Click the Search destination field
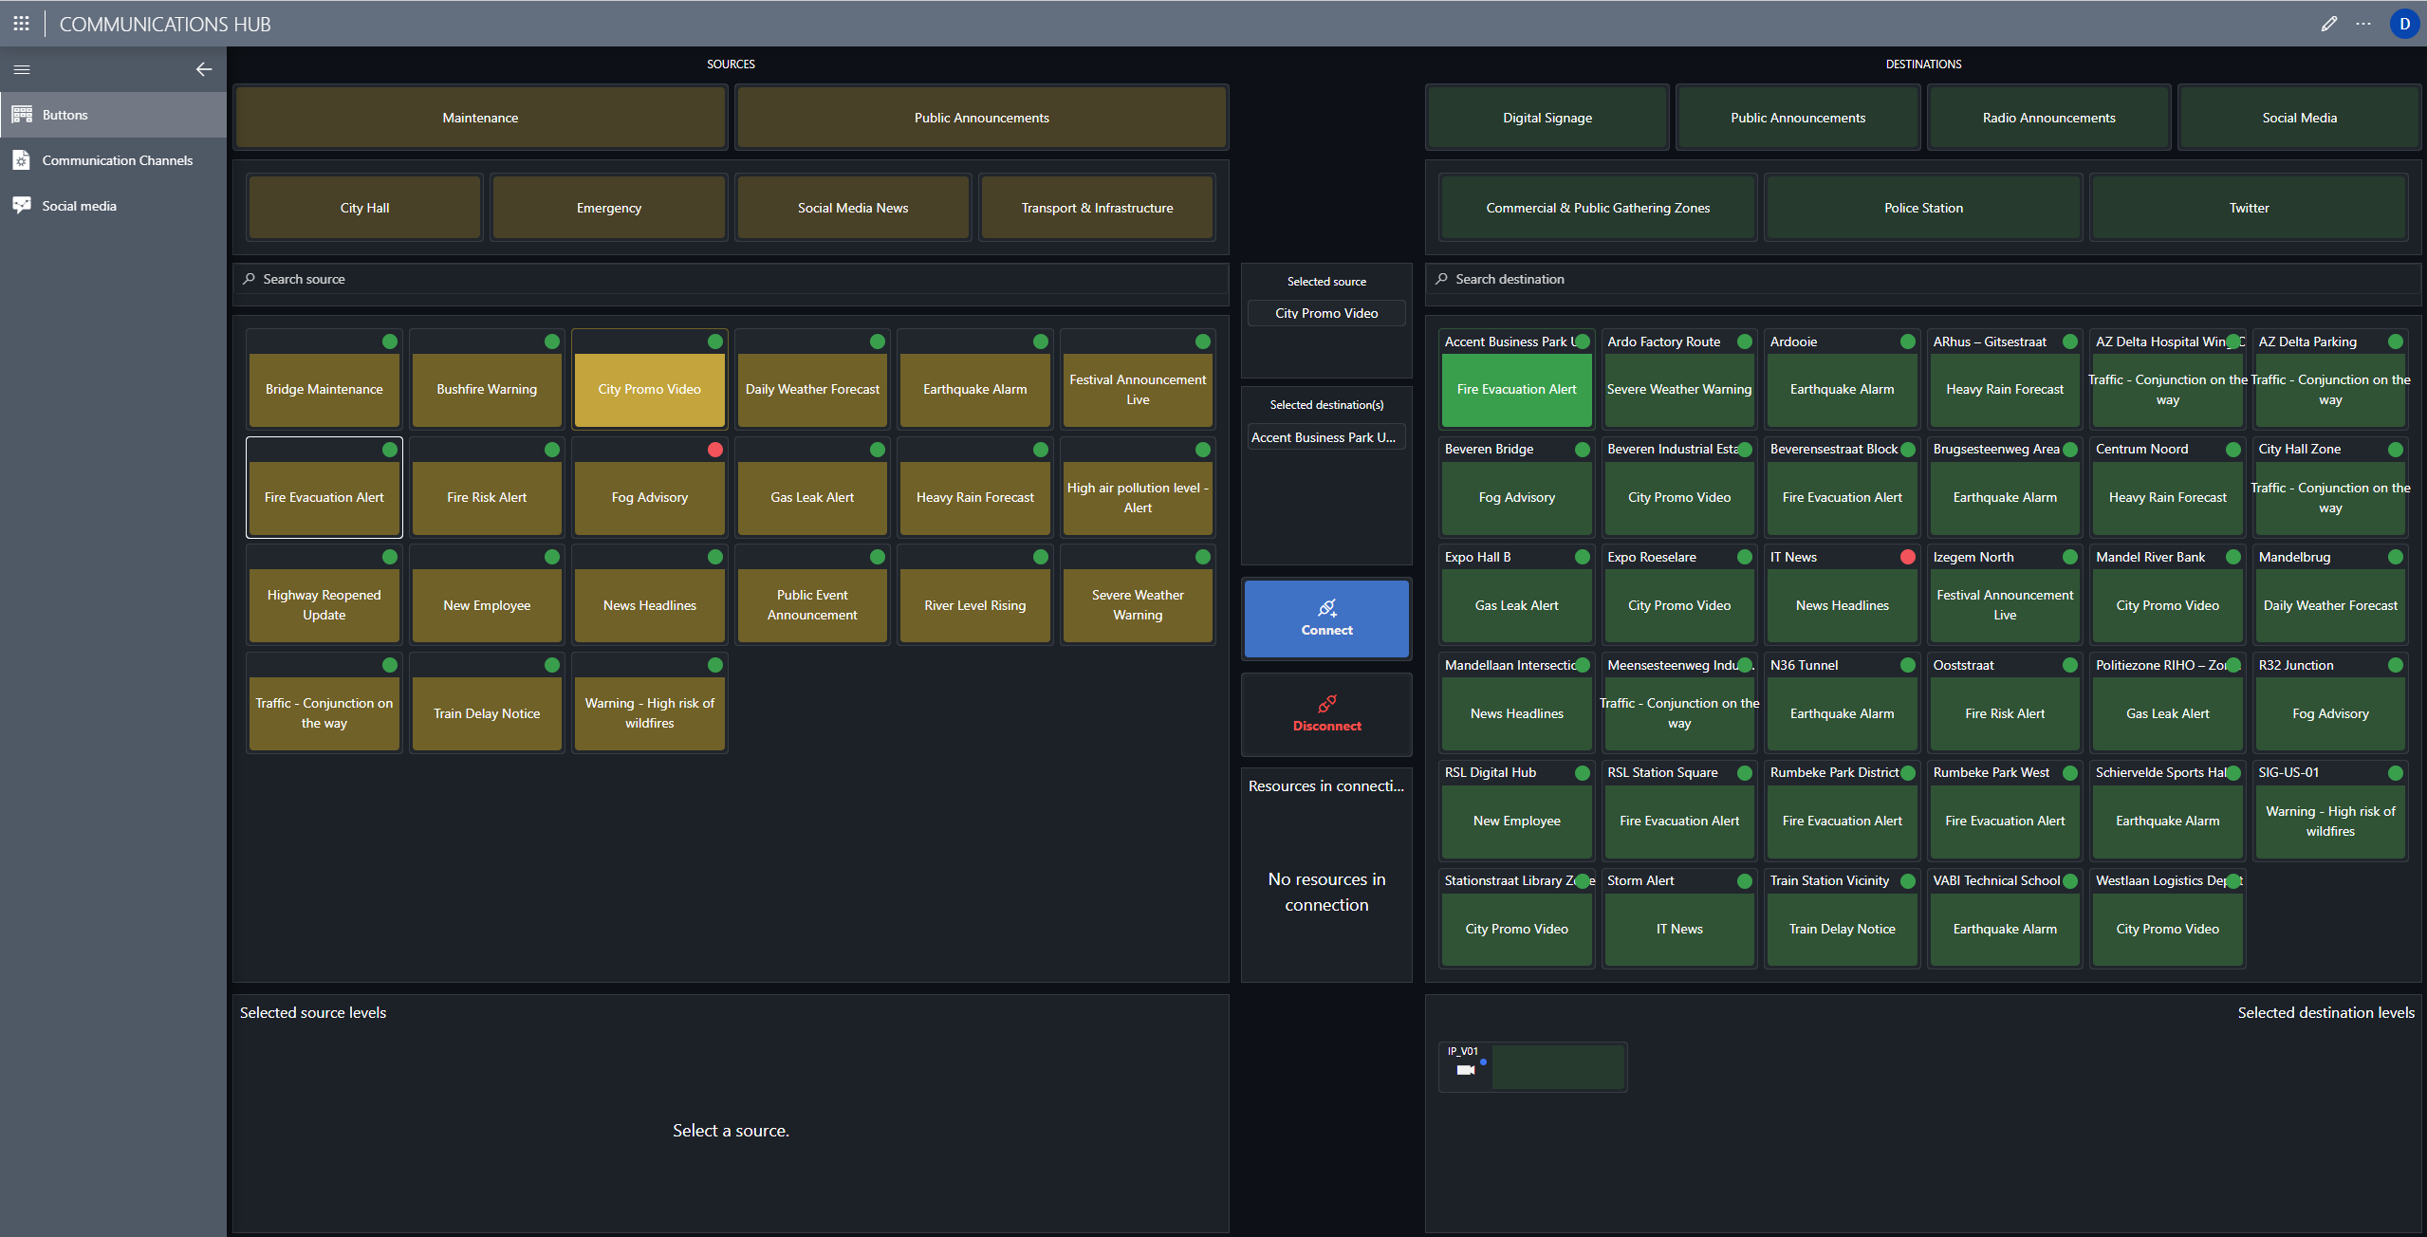 [1922, 279]
